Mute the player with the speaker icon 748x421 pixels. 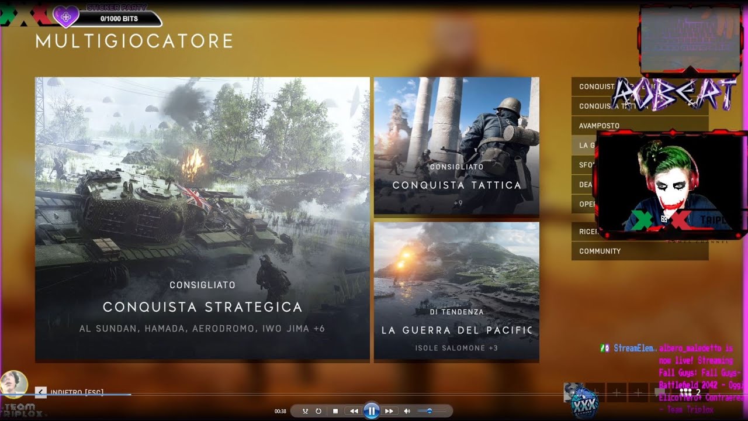coord(407,411)
